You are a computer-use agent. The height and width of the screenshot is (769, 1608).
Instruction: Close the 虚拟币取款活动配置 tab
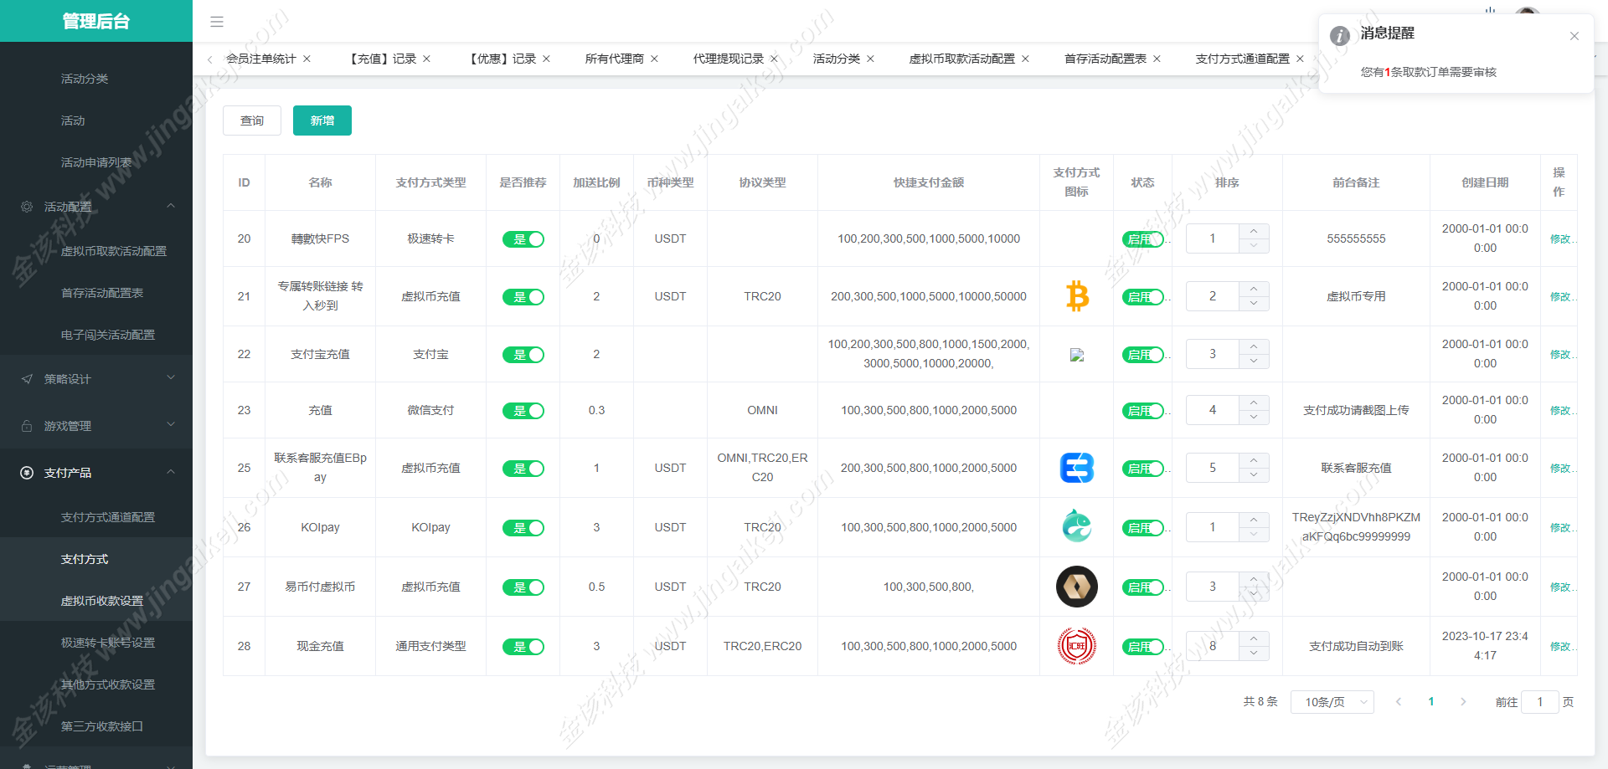pos(1025,59)
